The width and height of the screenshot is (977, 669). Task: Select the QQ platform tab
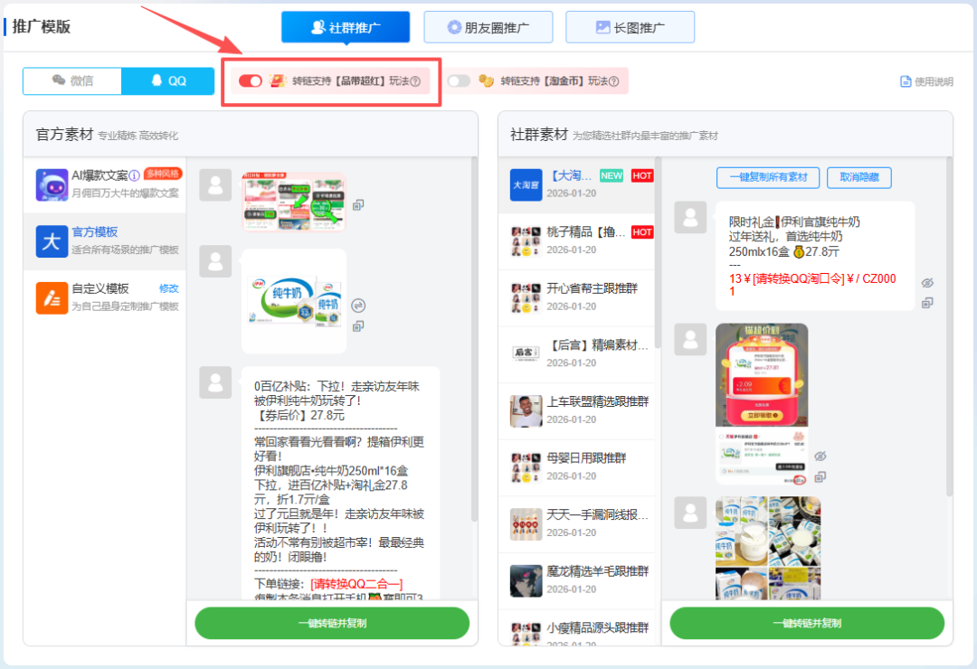click(168, 81)
